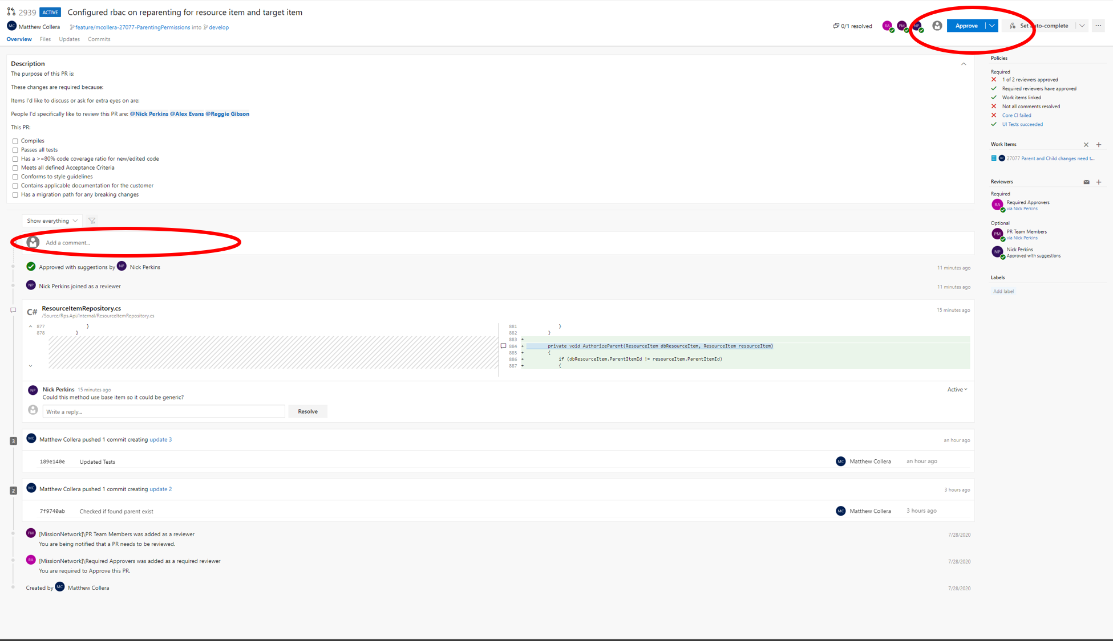Viewport: 1113px width, 641px height.
Task: Remove linked work item with X icon
Action: click(1086, 145)
